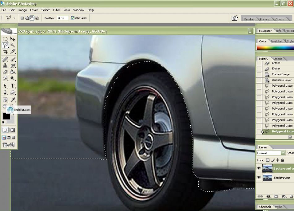Enable lock position icon
Screen dimensions: 294x211
coord(278,160)
